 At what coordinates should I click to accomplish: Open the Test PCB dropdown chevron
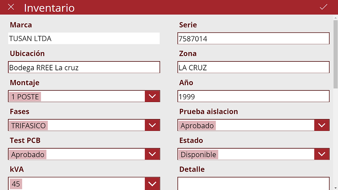(152, 154)
